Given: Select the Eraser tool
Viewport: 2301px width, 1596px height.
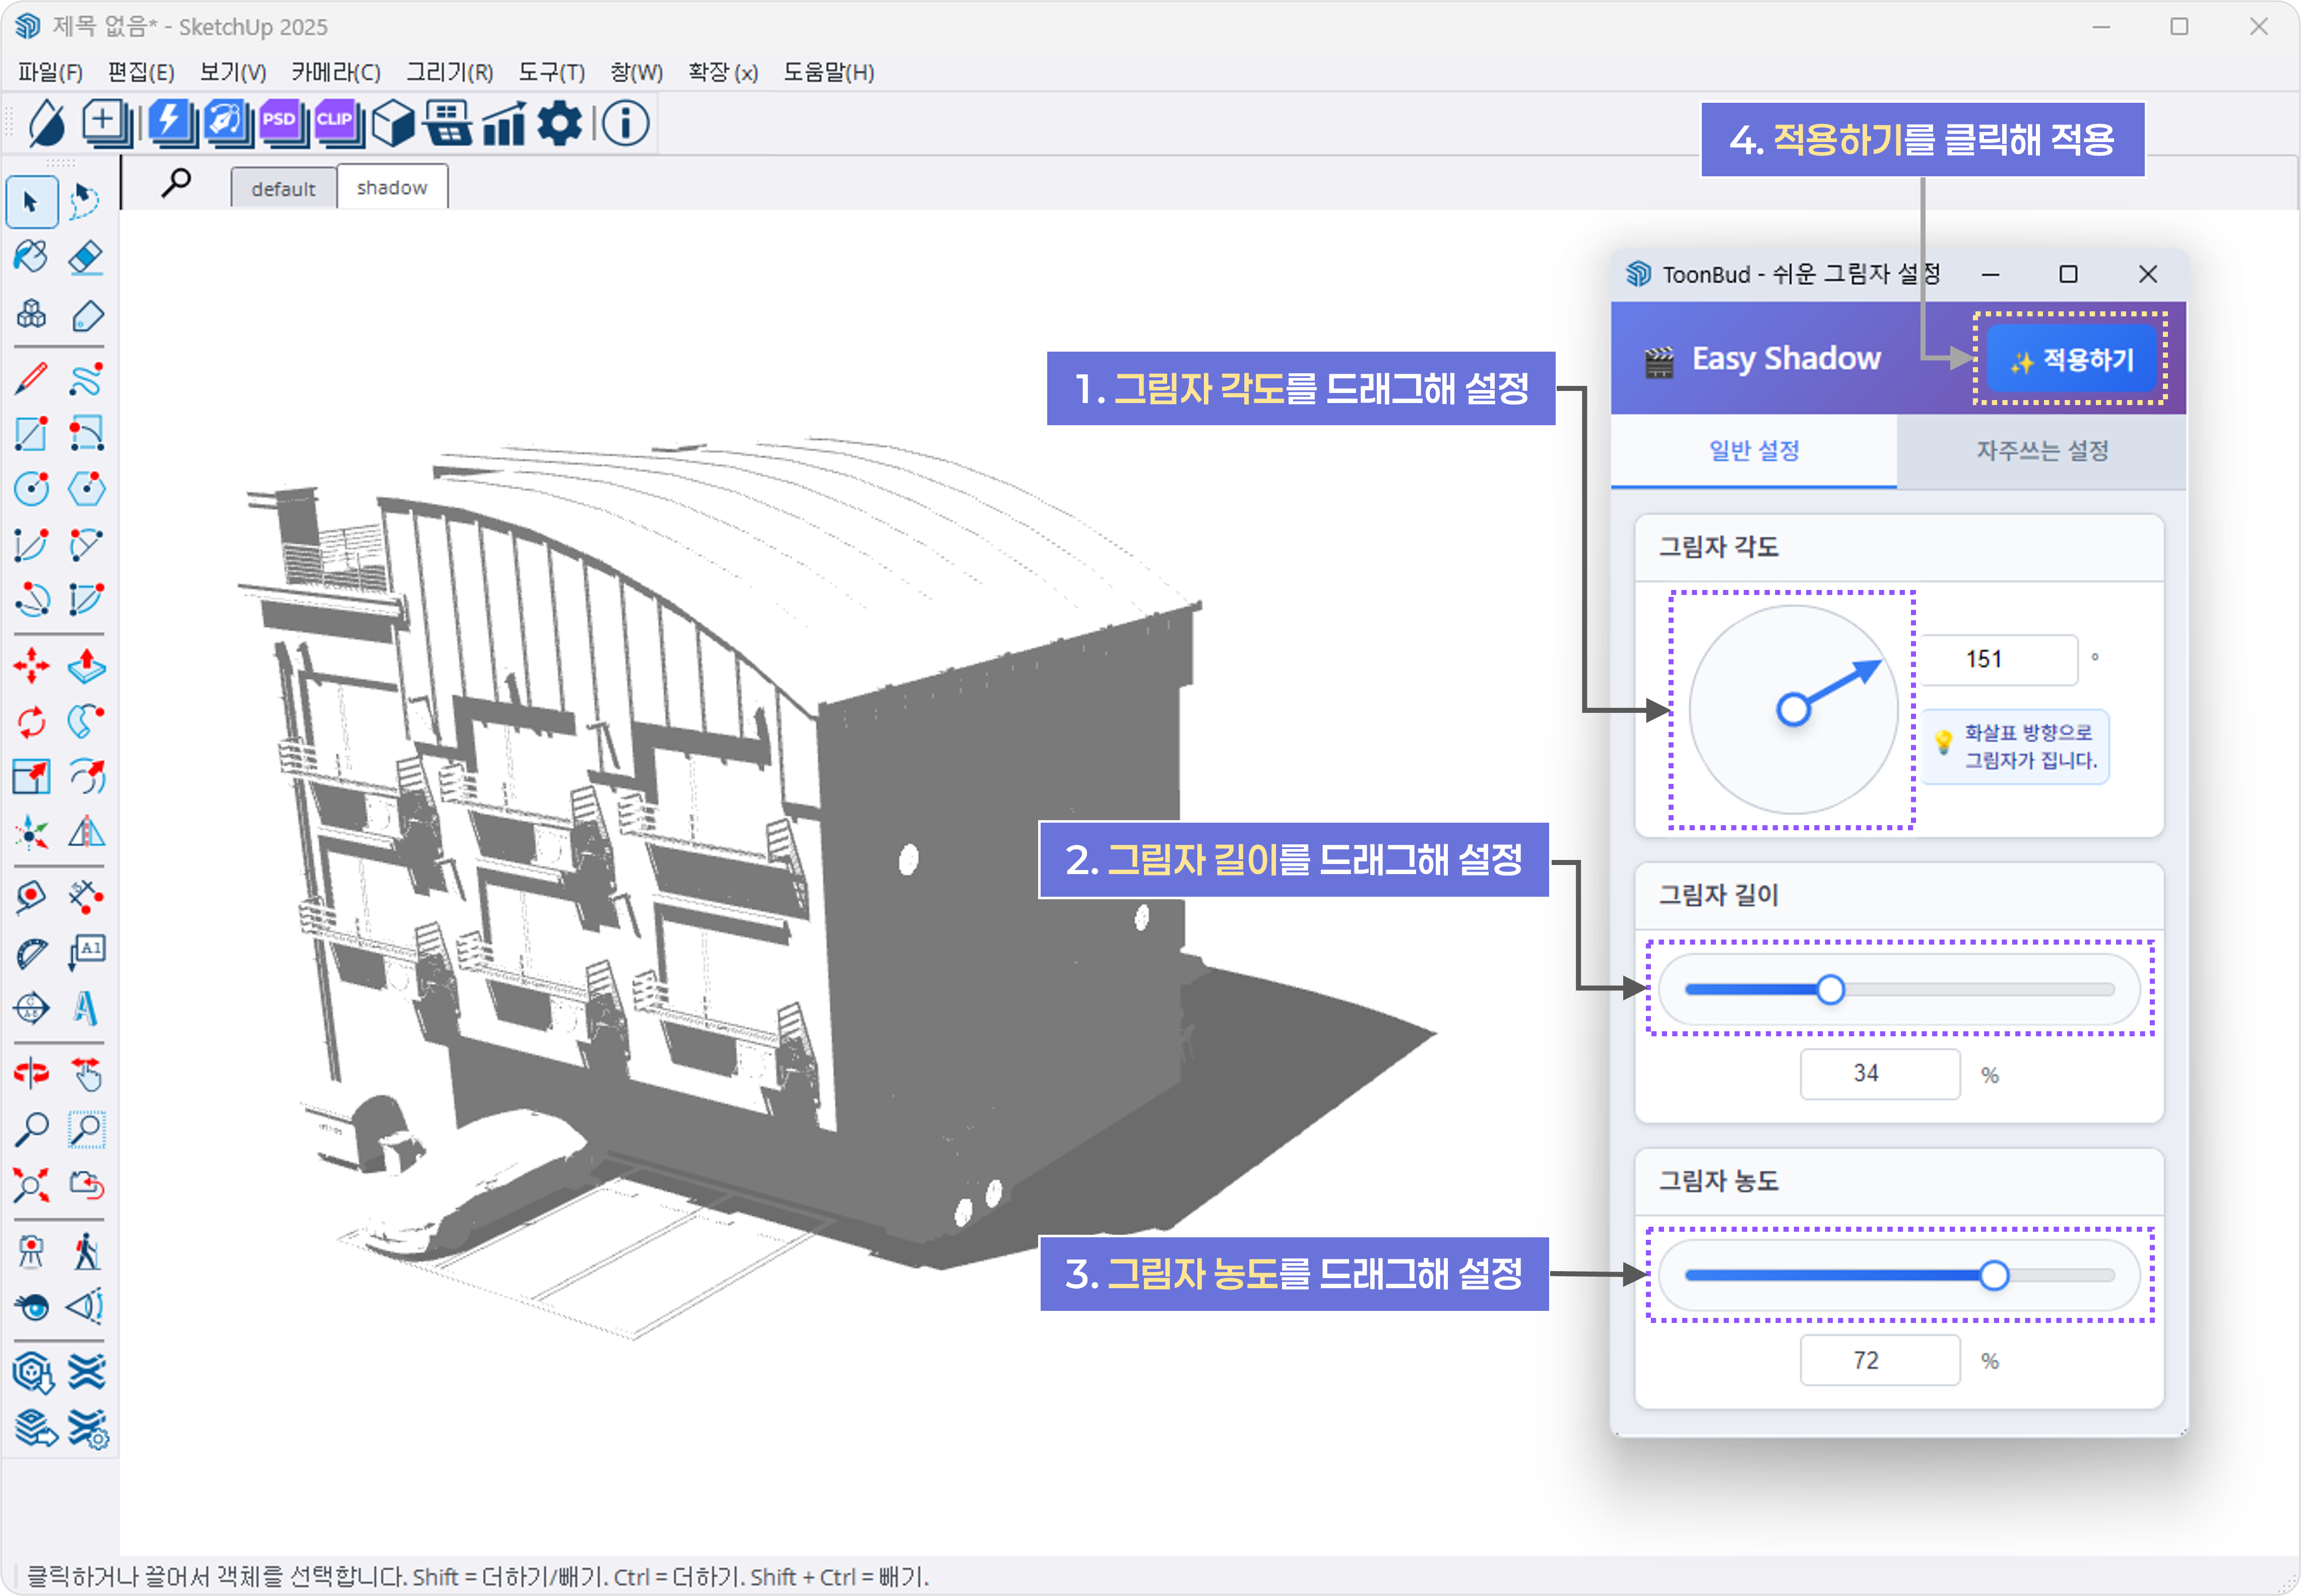Looking at the screenshot, I should tap(86, 257).
